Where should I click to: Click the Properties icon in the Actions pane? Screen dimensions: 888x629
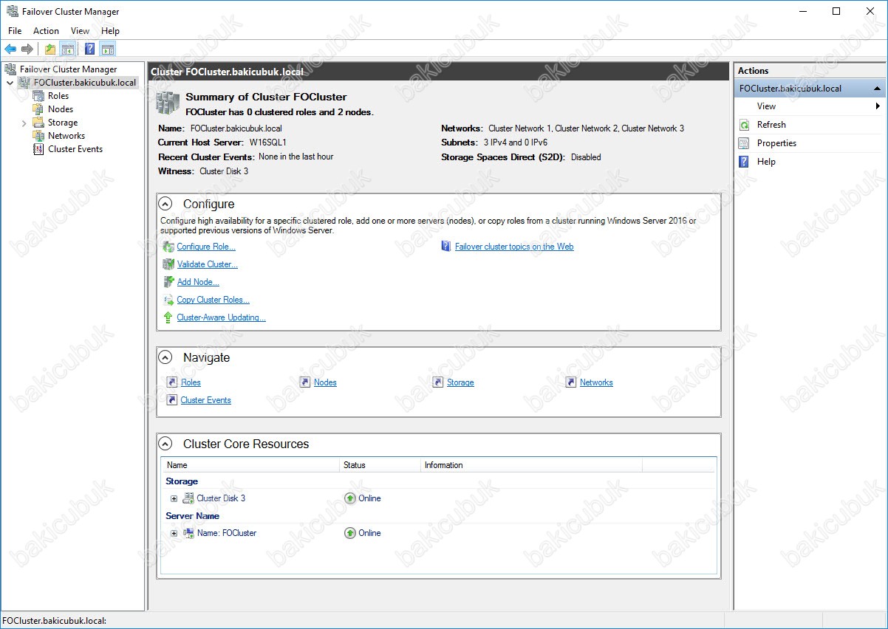[x=744, y=143]
